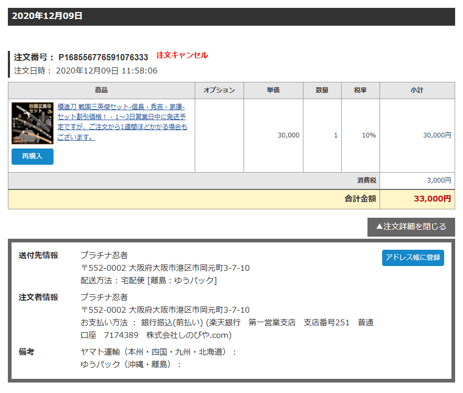463x393 pixels.
Task: Click the オプション column header
Action: (x=219, y=90)
